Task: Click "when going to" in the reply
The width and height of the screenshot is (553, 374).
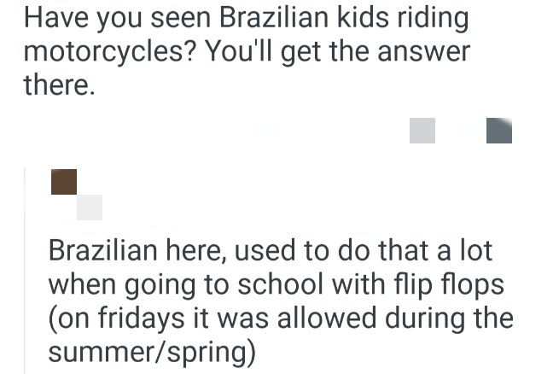Action: (136, 284)
